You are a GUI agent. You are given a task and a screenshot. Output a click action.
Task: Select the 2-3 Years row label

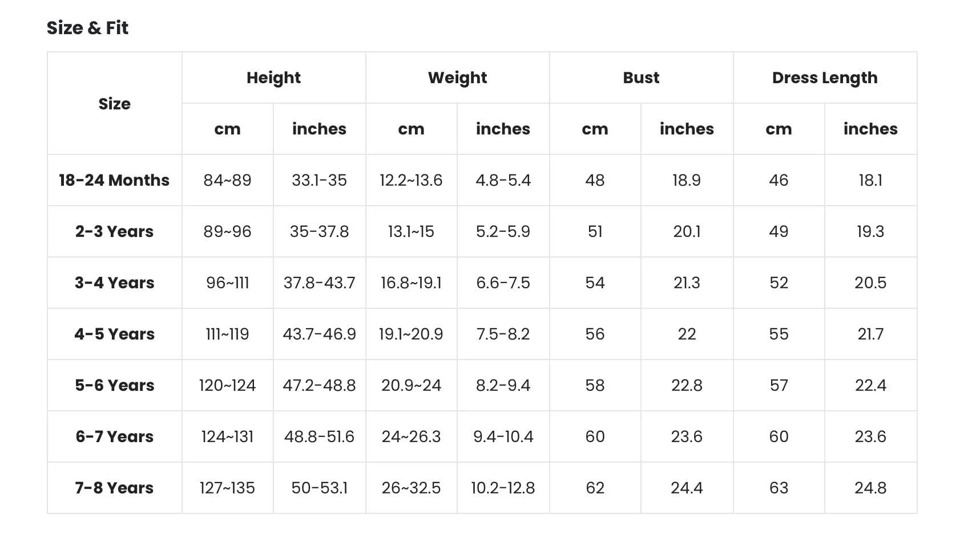point(114,231)
